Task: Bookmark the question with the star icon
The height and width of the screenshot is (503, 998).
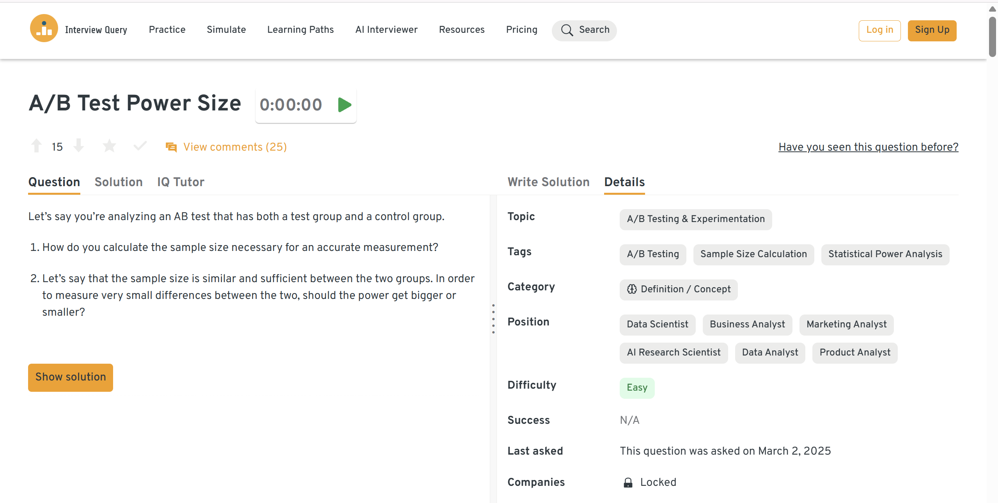Action: point(109,146)
